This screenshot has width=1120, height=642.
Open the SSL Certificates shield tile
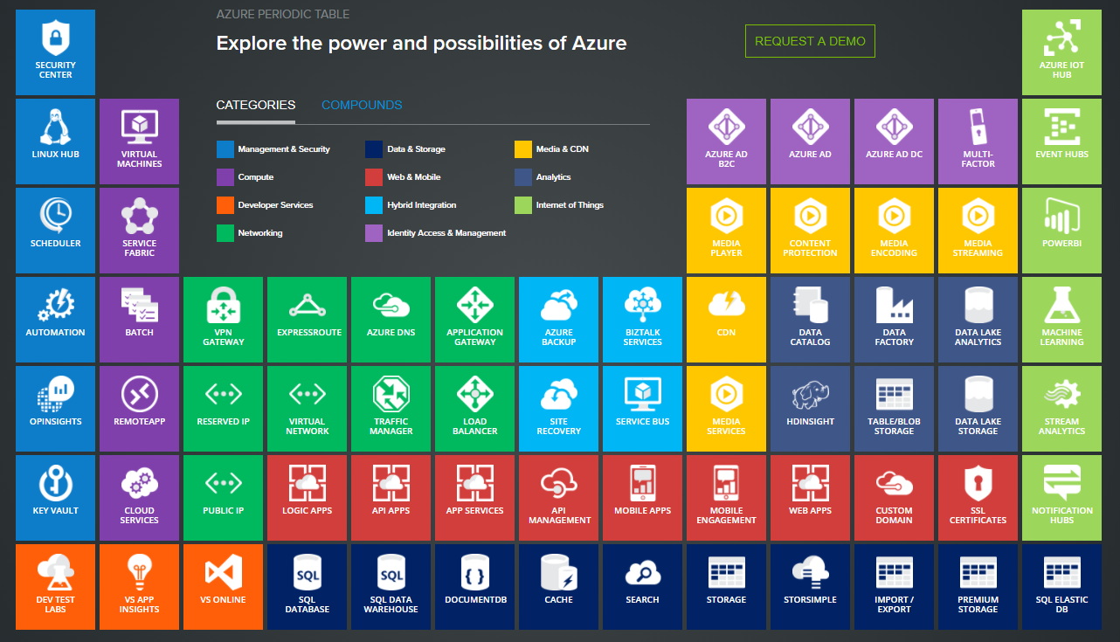pyautogui.click(x=978, y=497)
